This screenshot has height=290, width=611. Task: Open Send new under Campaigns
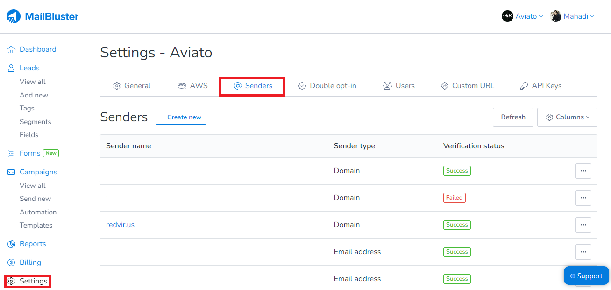(x=36, y=199)
